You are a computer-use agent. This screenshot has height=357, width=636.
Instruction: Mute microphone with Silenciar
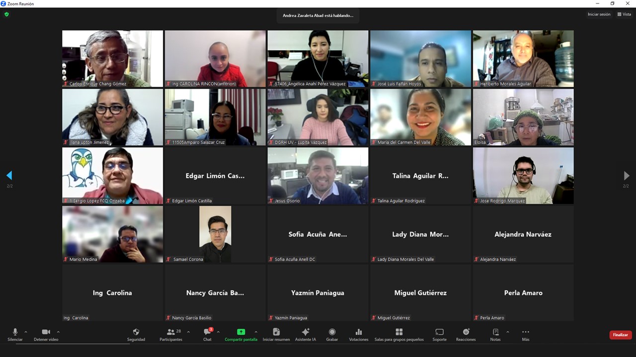click(x=15, y=332)
